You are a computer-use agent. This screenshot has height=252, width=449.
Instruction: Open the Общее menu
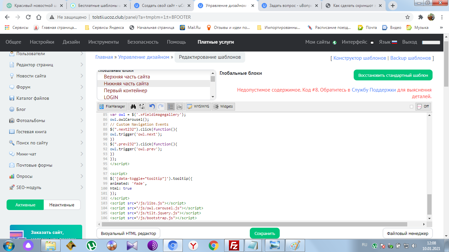point(13,42)
